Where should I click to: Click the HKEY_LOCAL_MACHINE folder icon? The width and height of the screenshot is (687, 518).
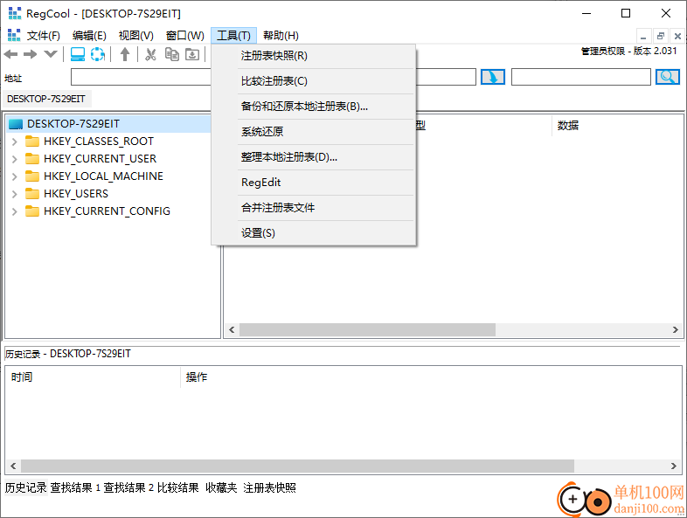[x=32, y=176]
